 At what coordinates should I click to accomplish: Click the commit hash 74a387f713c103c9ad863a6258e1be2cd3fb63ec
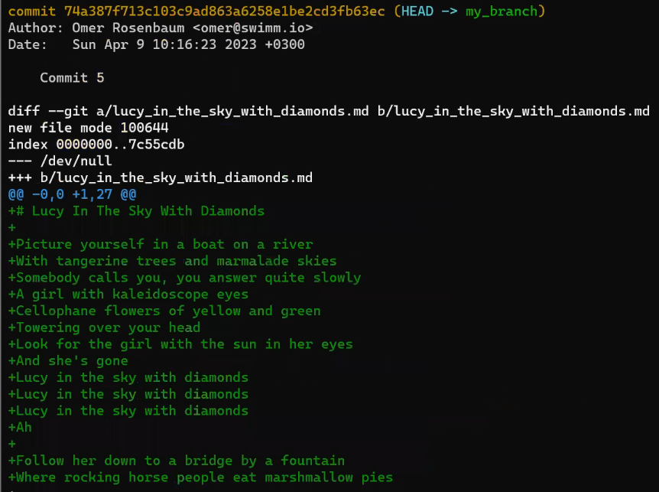pyautogui.click(x=225, y=11)
